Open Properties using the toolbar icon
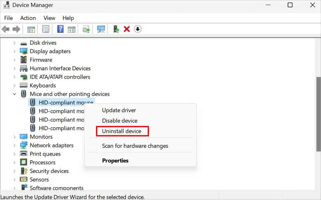The width and height of the screenshot is (321, 200). coord(46,29)
